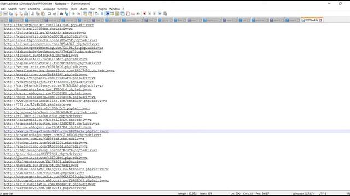
Task: Click Run Macro Multiple Times icon
Action: (160, 14)
